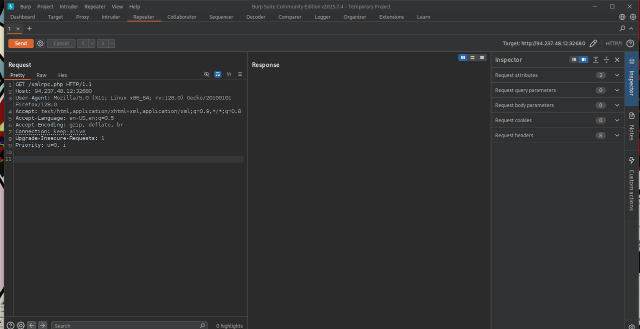Click the GET /xmlrpc.php request line
Image resolution: width=640 pixels, height=329 pixels.
53,84
